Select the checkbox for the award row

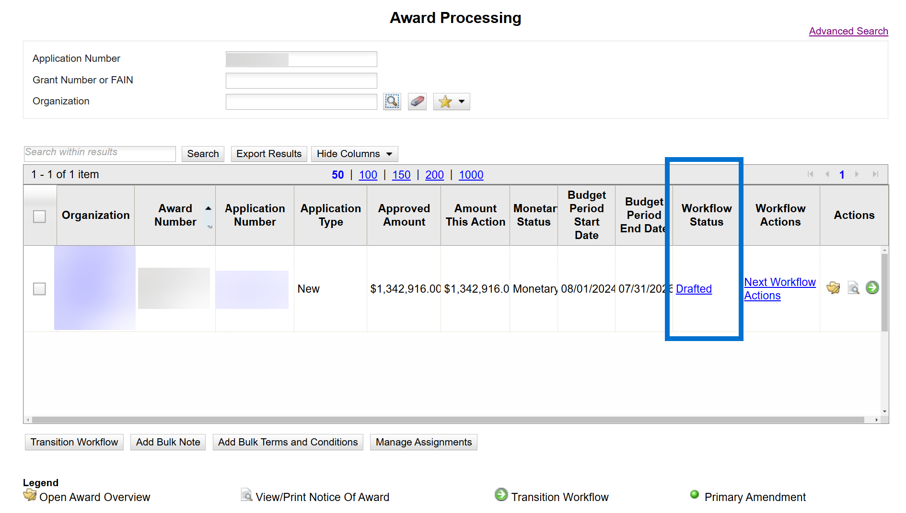coord(39,289)
